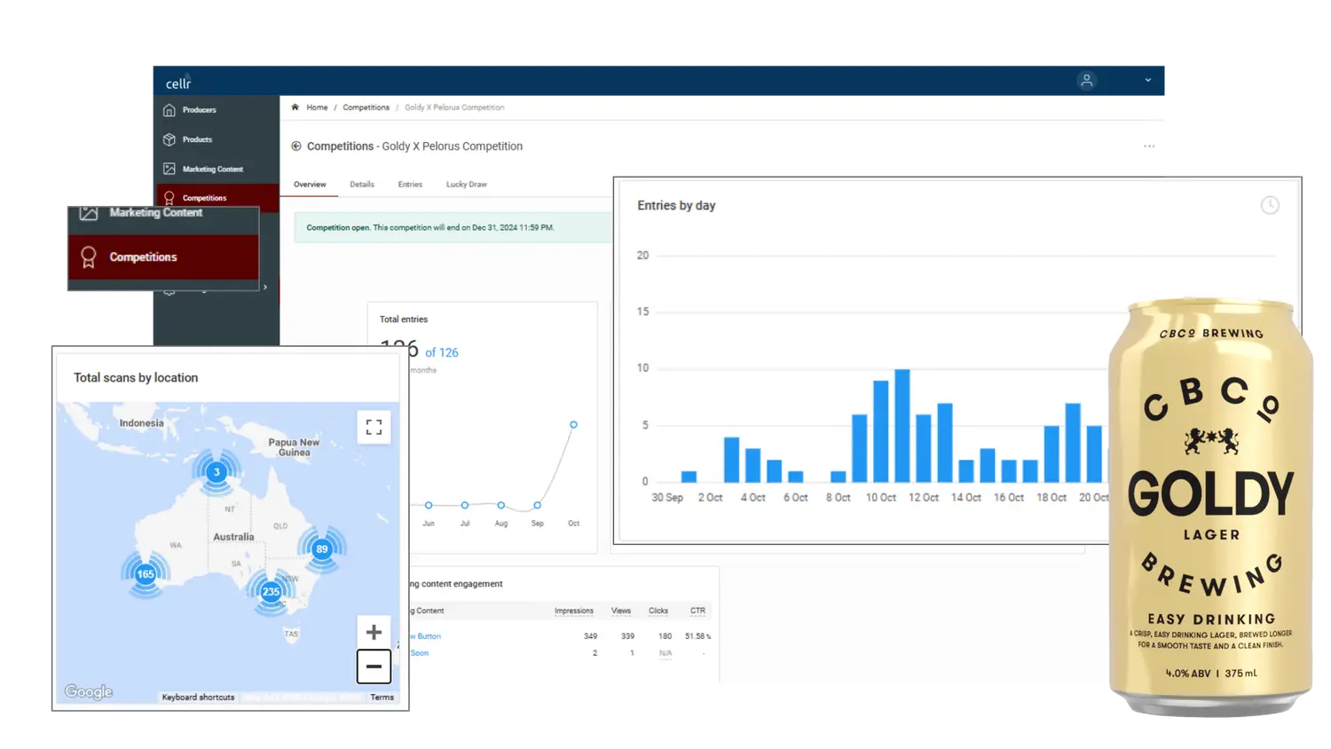Zoom in on the map

click(x=374, y=633)
